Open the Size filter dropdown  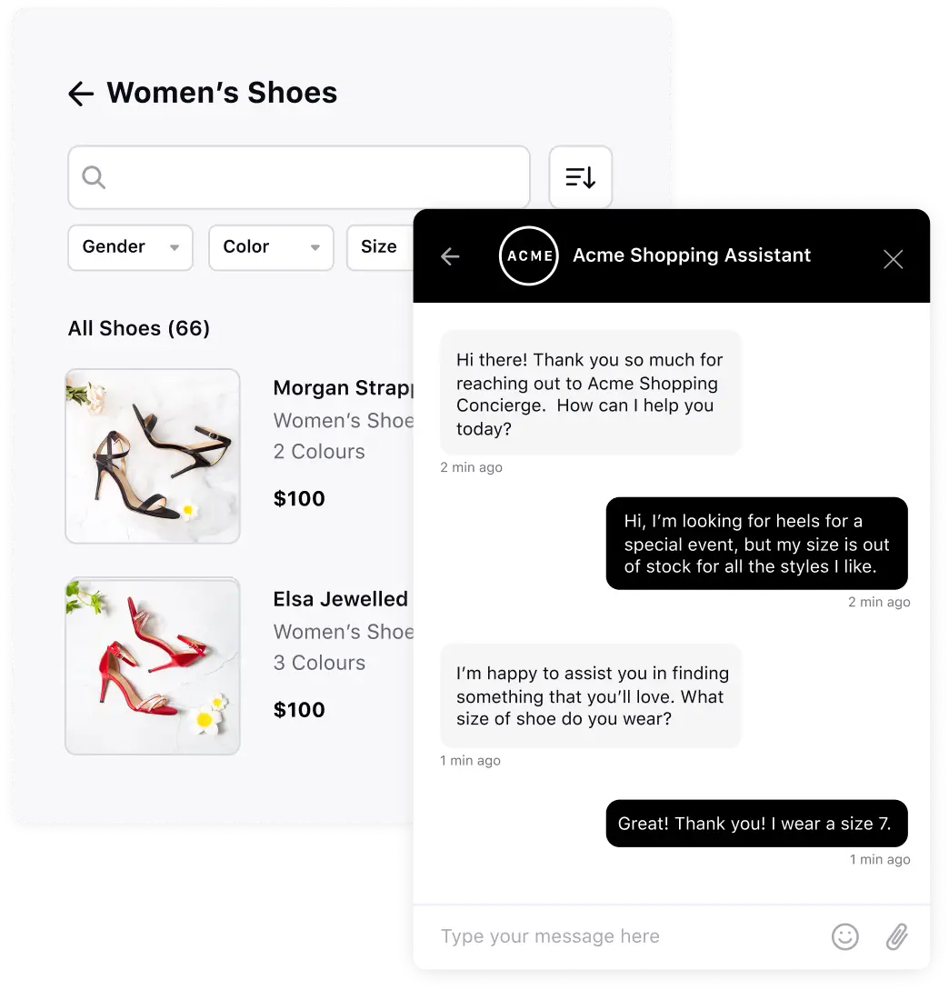[x=379, y=247]
